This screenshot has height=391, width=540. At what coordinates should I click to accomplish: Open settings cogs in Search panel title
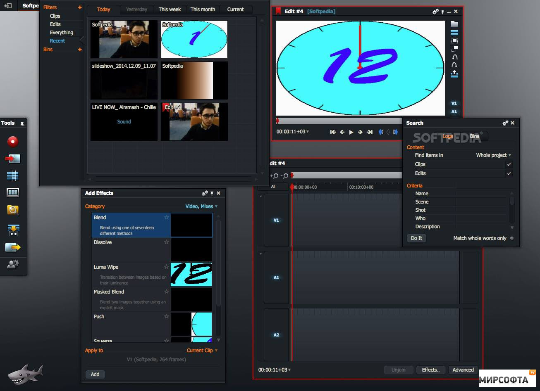point(505,123)
